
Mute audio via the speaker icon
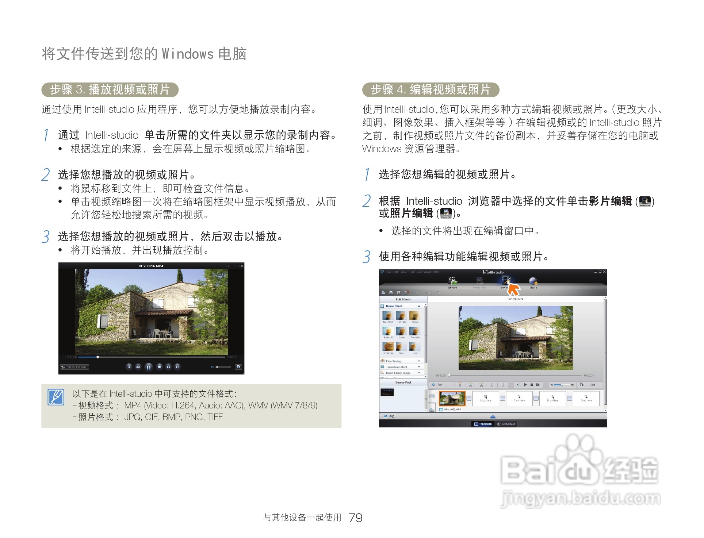point(212,367)
